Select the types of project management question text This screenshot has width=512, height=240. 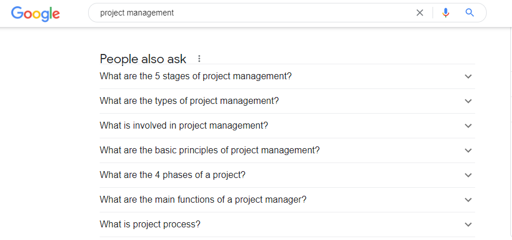point(189,100)
